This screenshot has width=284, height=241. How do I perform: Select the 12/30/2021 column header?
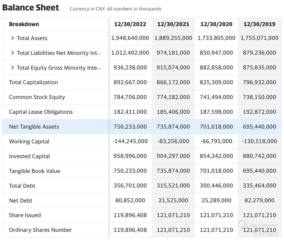[x=173, y=24]
